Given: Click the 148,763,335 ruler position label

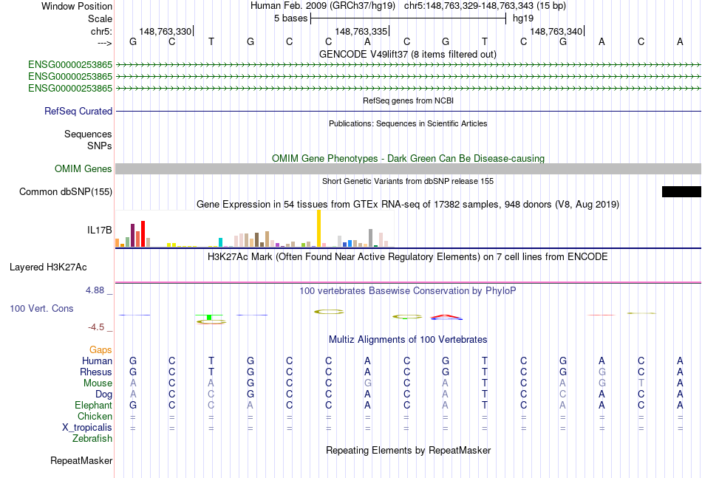Looking at the screenshot, I should click(x=361, y=31).
